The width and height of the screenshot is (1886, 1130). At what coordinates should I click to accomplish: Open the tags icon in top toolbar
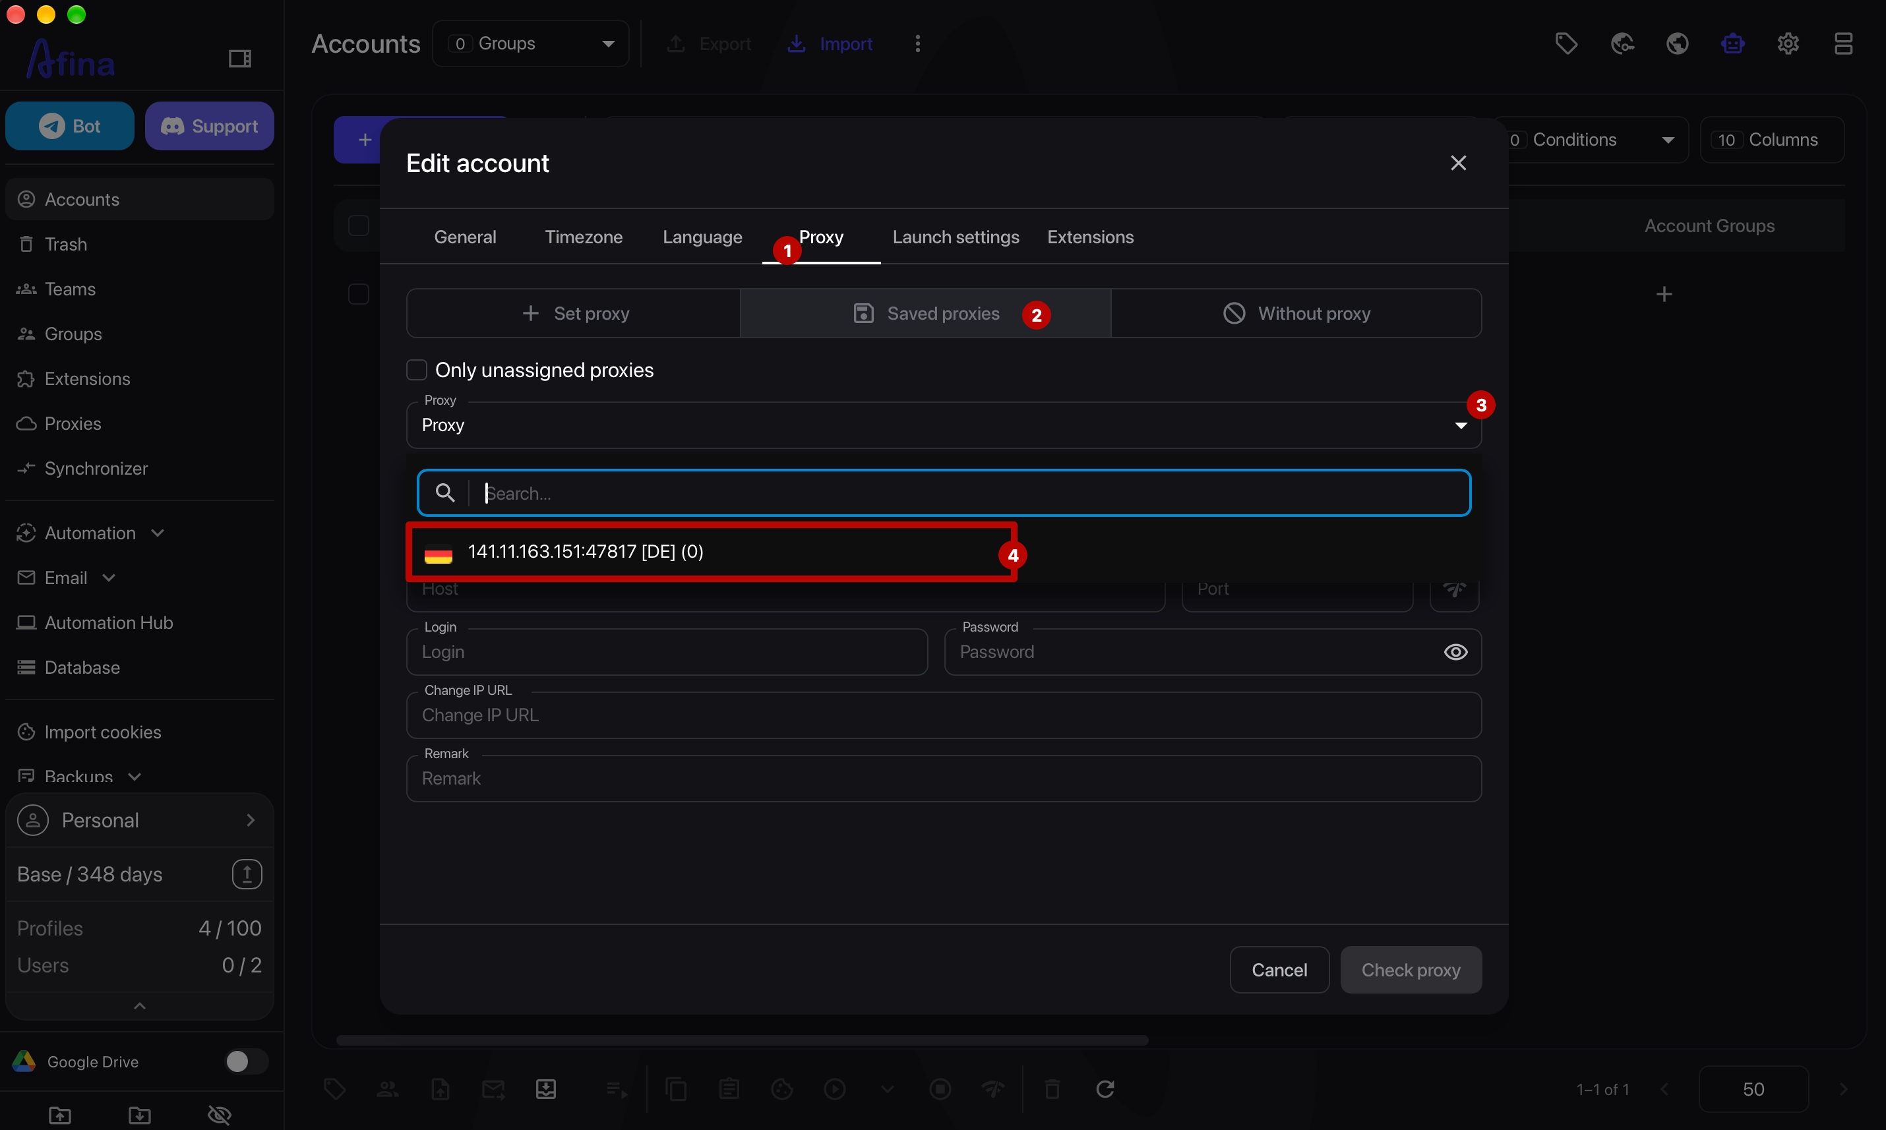(1566, 44)
